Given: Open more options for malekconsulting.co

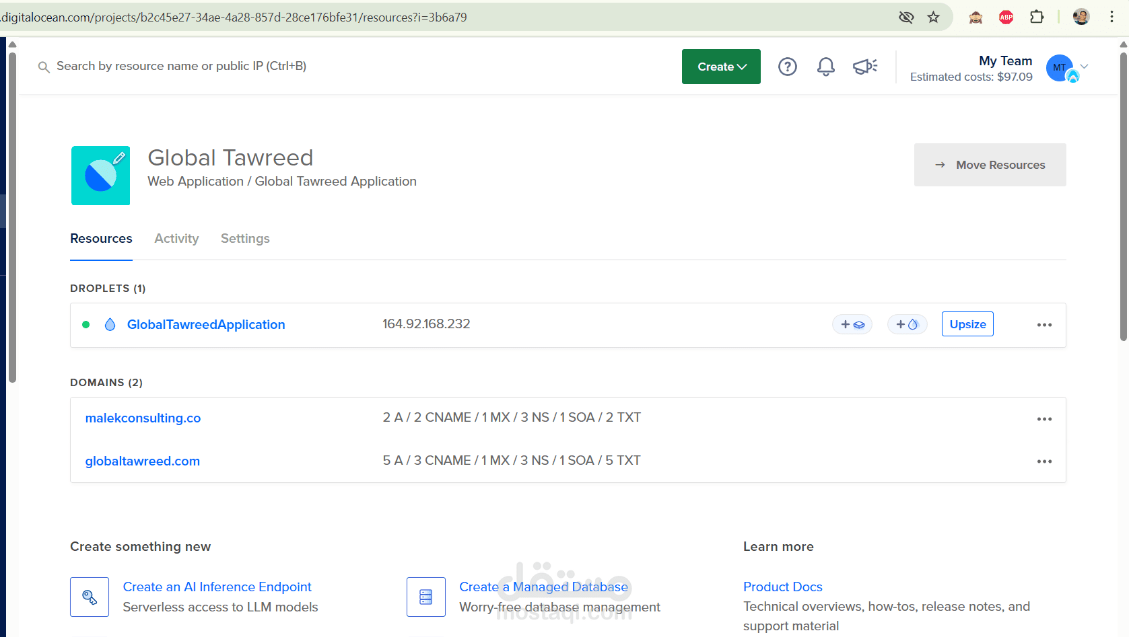Looking at the screenshot, I should [x=1044, y=419].
